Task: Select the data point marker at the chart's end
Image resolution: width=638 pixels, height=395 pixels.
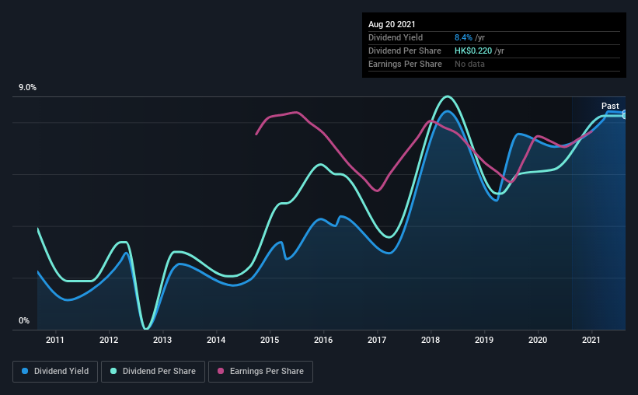Action: [625, 115]
